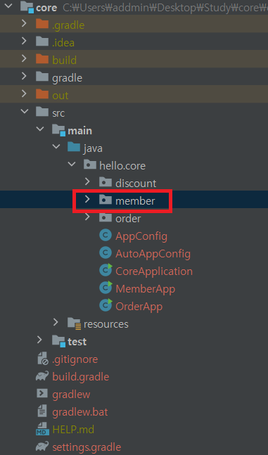268x455 pixels.
Task: Collapse the java folder chevron
Action: [56, 146]
